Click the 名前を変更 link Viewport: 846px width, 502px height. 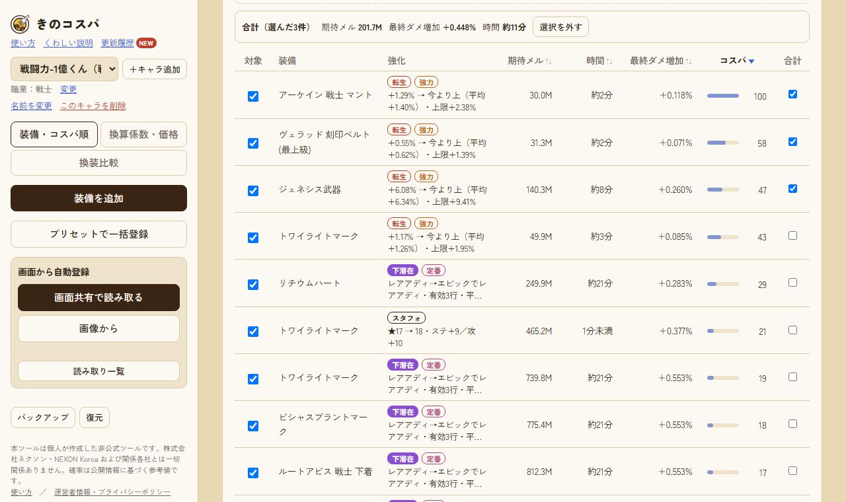(x=31, y=106)
